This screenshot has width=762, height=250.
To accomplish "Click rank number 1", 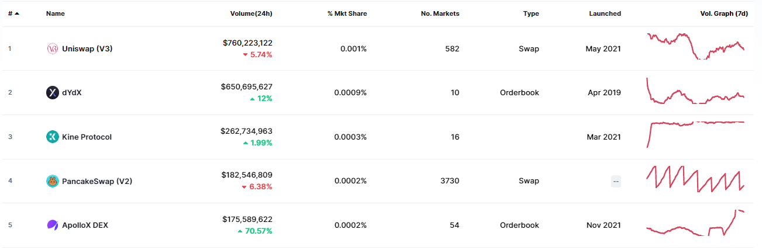I will point(9,48).
